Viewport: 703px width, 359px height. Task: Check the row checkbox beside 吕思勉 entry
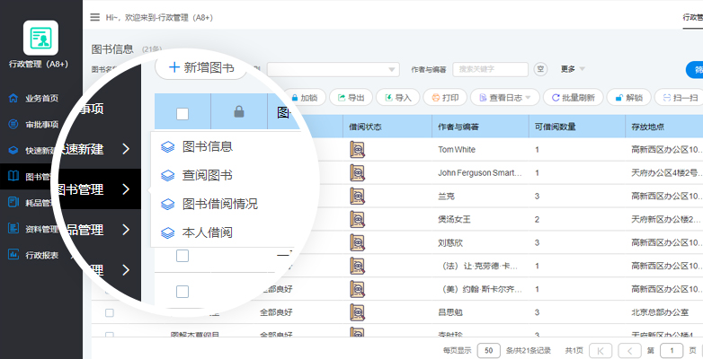point(110,312)
